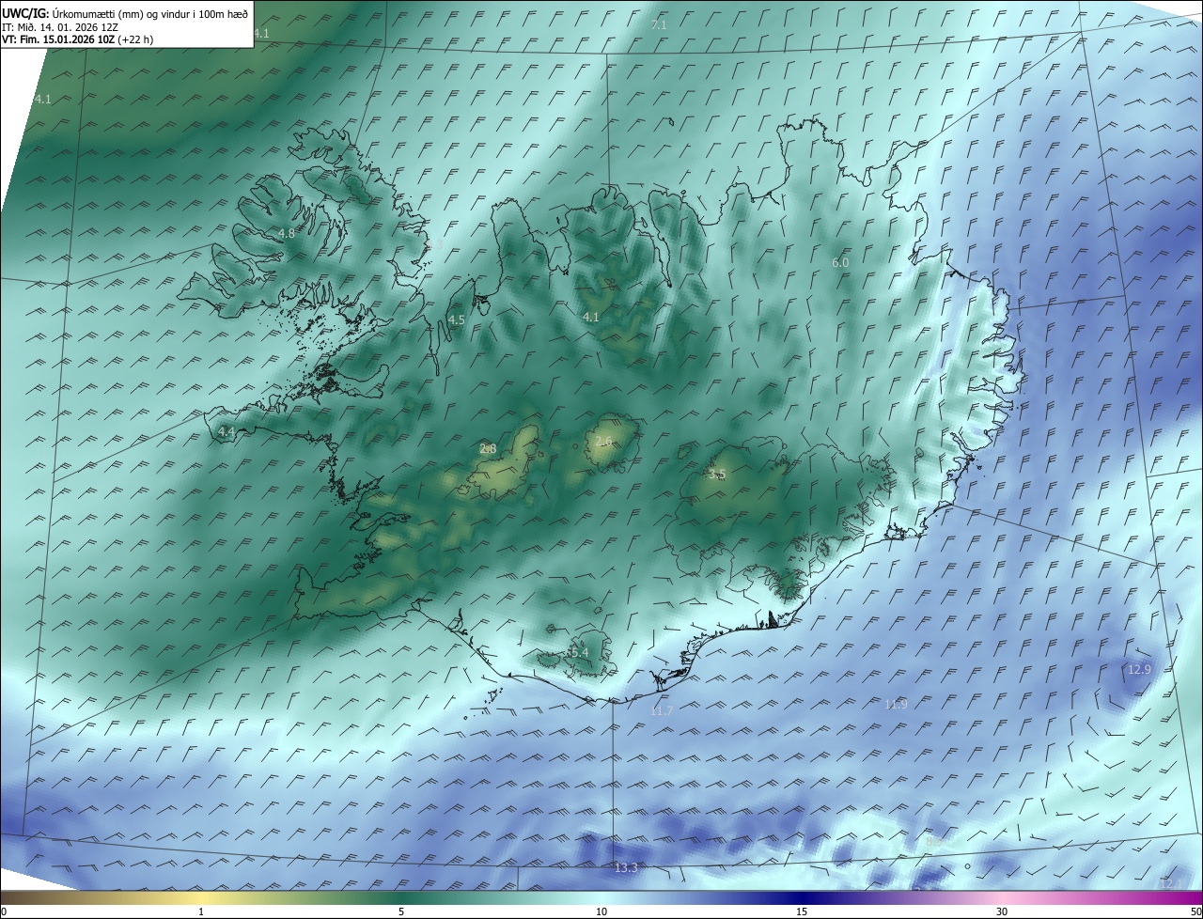Click the 4.8 value over the Westfjords
Viewport: 1203px width, 919px height.
287,233
